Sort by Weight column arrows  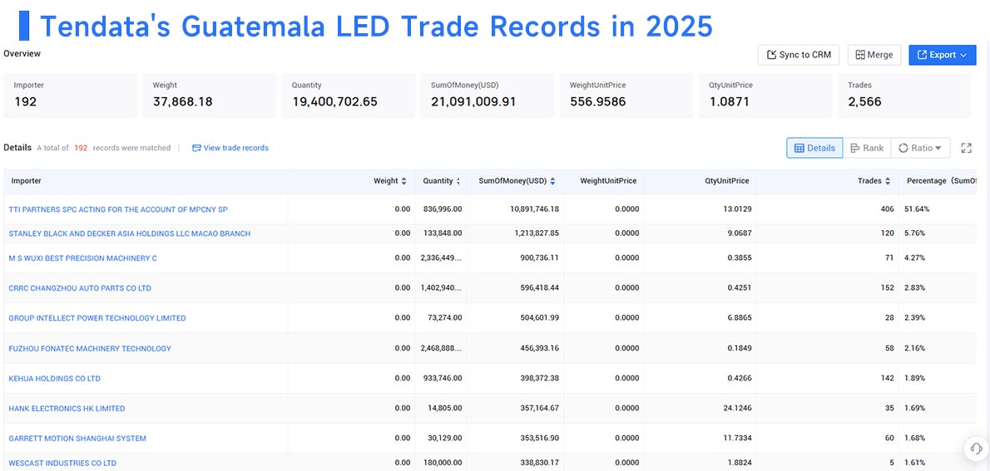click(404, 181)
